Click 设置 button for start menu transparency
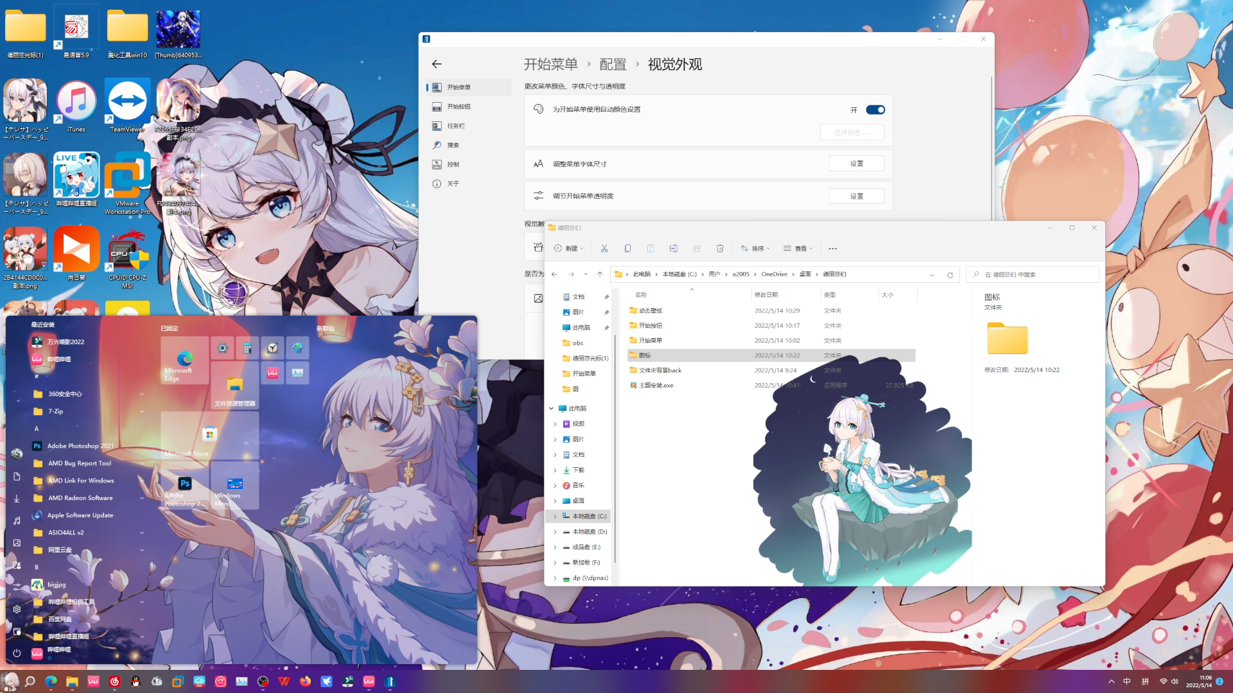The height and width of the screenshot is (693, 1233). [x=856, y=196]
